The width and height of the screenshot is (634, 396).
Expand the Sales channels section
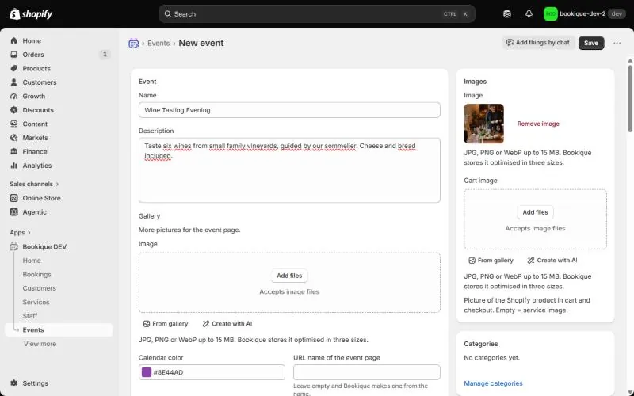tap(34, 185)
